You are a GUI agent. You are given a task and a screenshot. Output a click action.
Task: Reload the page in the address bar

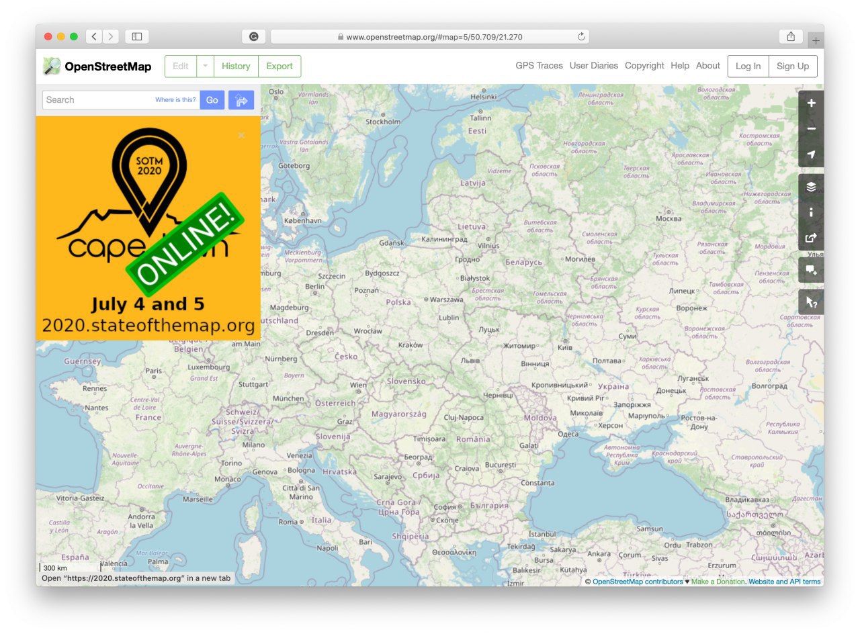pos(581,37)
